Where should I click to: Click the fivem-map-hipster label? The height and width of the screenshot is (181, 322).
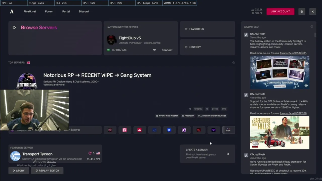pos(167,116)
